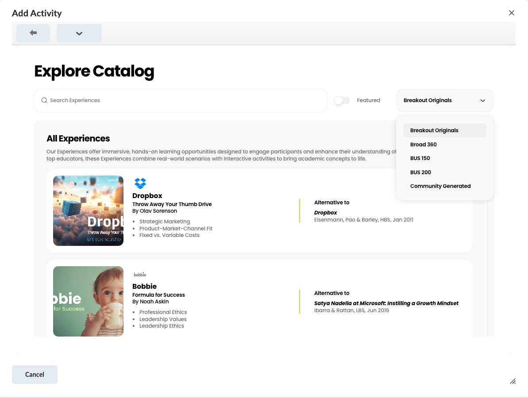Click the italic Dropbox case alternative title
528x398 pixels.
[x=326, y=213]
